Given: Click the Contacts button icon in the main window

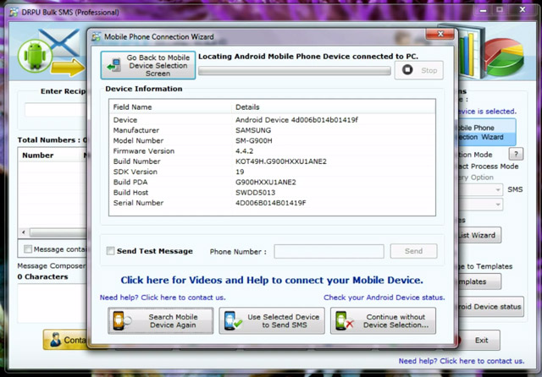Looking at the screenshot, I should click(x=55, y=340).
